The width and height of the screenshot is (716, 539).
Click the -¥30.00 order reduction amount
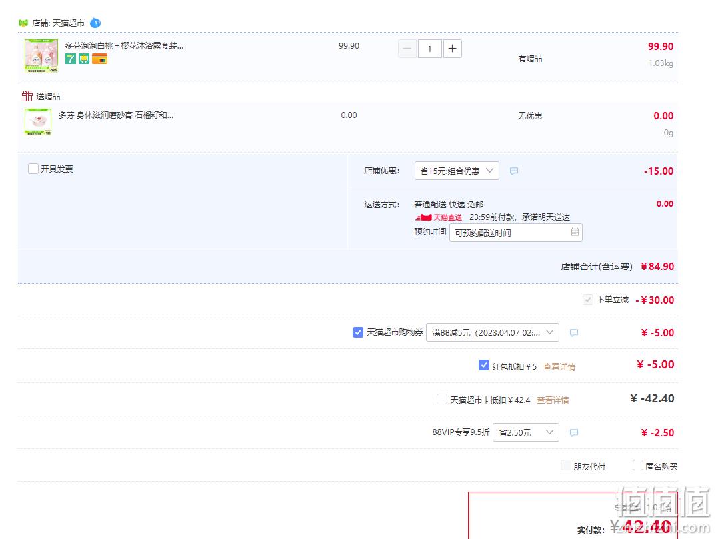[655, 300]
